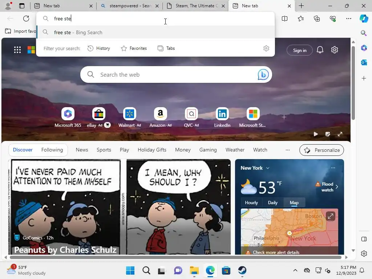Open the tab actions menu icon

pos(21,6)
